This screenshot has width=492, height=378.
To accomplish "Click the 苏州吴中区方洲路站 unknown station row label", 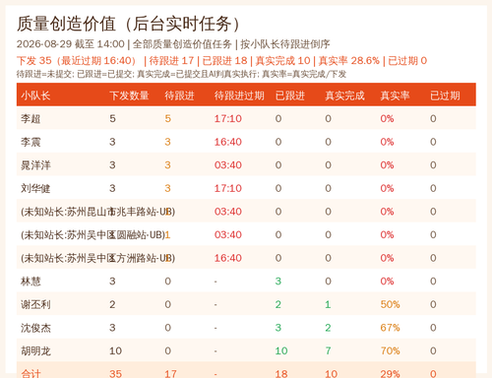I will tap(97, 258).
